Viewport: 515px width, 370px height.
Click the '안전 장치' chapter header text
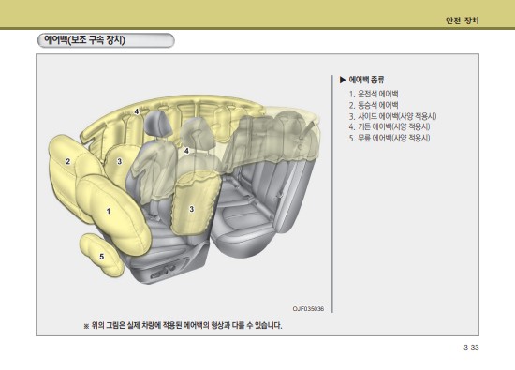coord(463,21)
